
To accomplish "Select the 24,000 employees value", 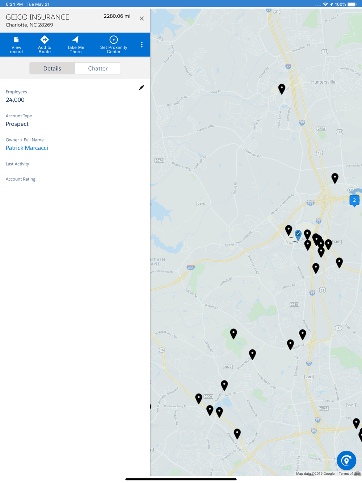I will tap(15, 100).
